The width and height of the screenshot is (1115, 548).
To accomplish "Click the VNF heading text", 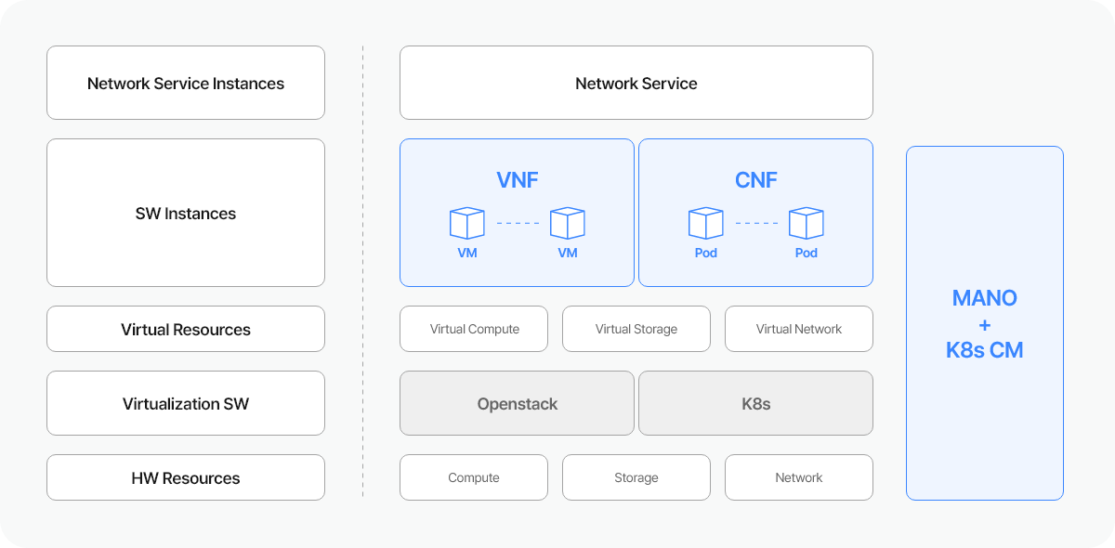I will 518,180.
